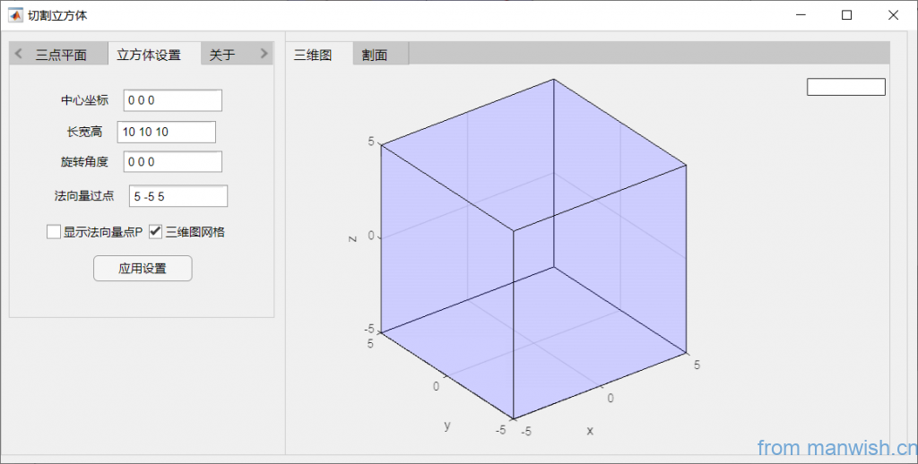
Task: Click the MATLAB icon in title bar
Action: (15, 15)
